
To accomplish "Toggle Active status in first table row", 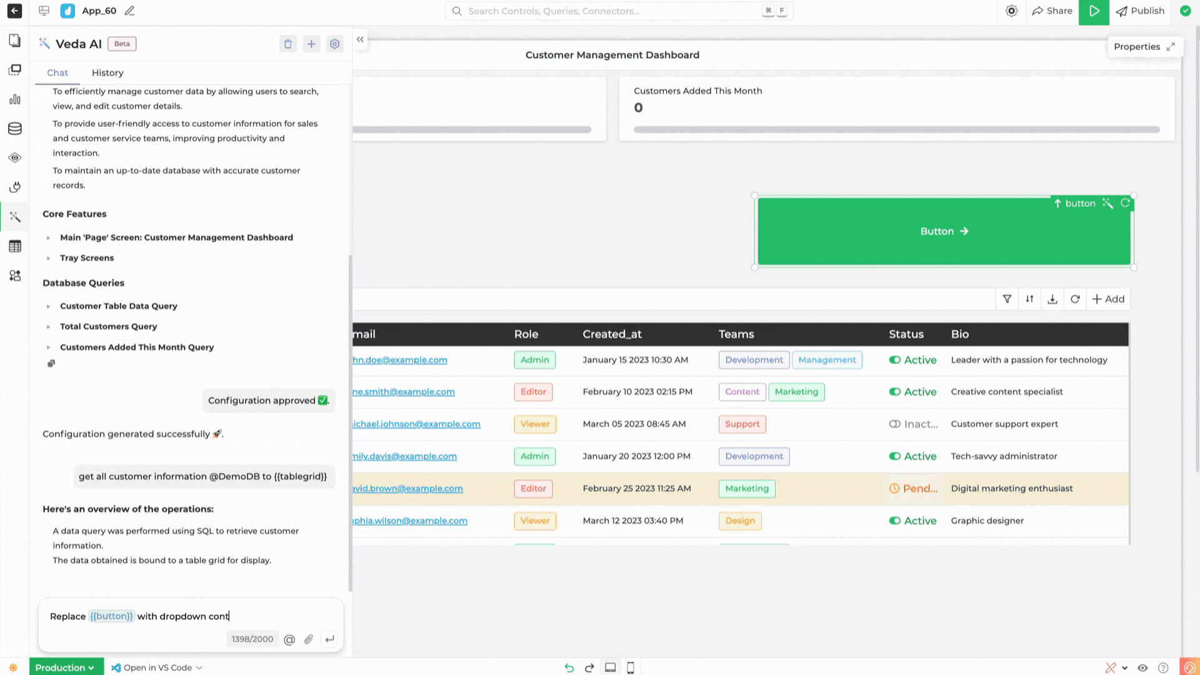I will pyautogui.click(x=895, y=360).
